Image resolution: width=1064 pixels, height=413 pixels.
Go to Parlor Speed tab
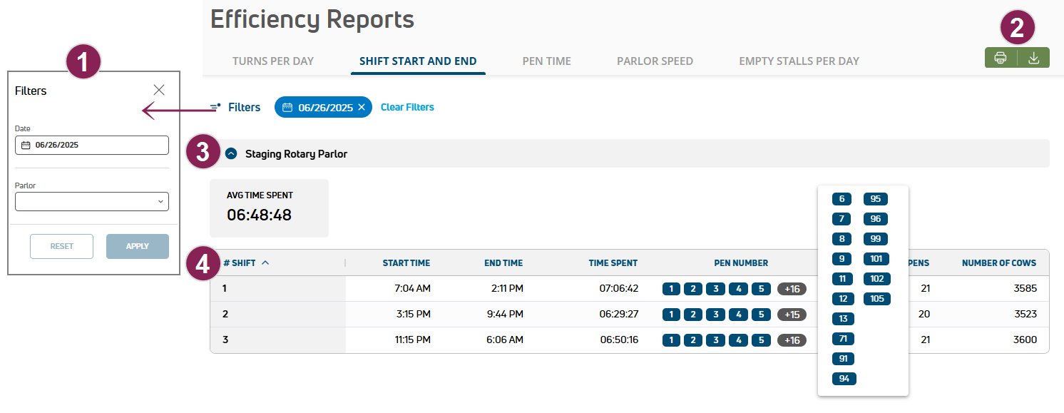[655, 61]
